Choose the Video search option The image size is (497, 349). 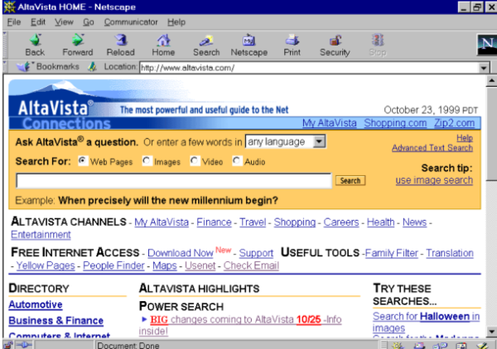click(195, 161)
